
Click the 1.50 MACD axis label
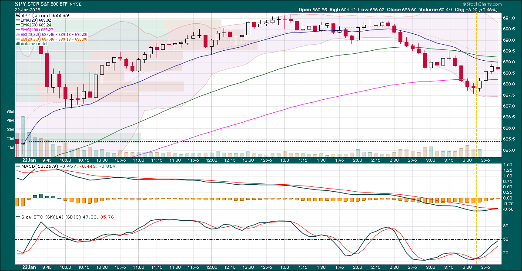(x=508, y=165)
